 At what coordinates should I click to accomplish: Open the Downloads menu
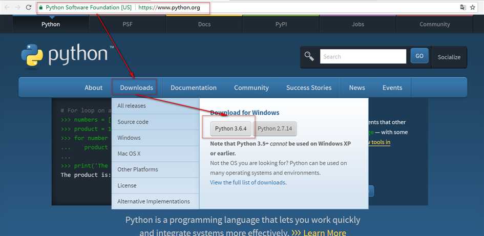pyautogui.click(x=136, y=88)
